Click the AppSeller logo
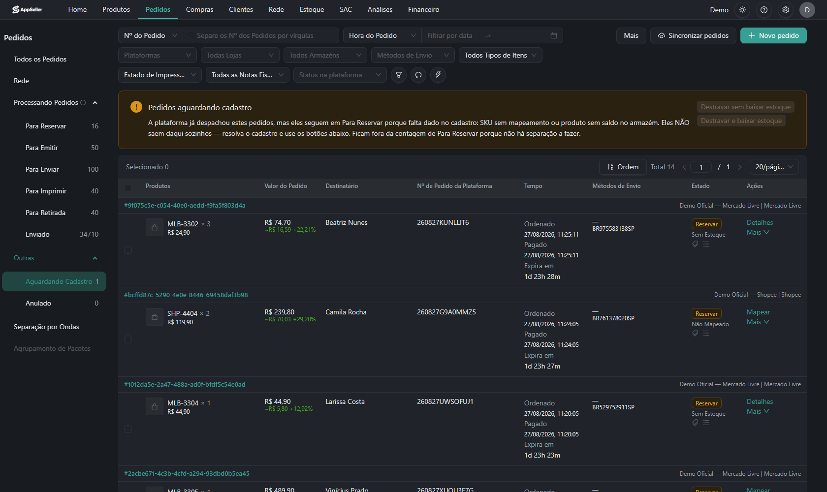The width and height of the screenshot is (827, 492). click(x=27, y=9)
